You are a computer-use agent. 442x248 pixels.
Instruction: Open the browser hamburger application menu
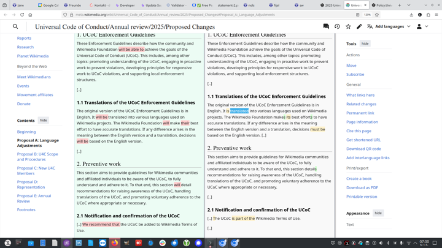436,15
